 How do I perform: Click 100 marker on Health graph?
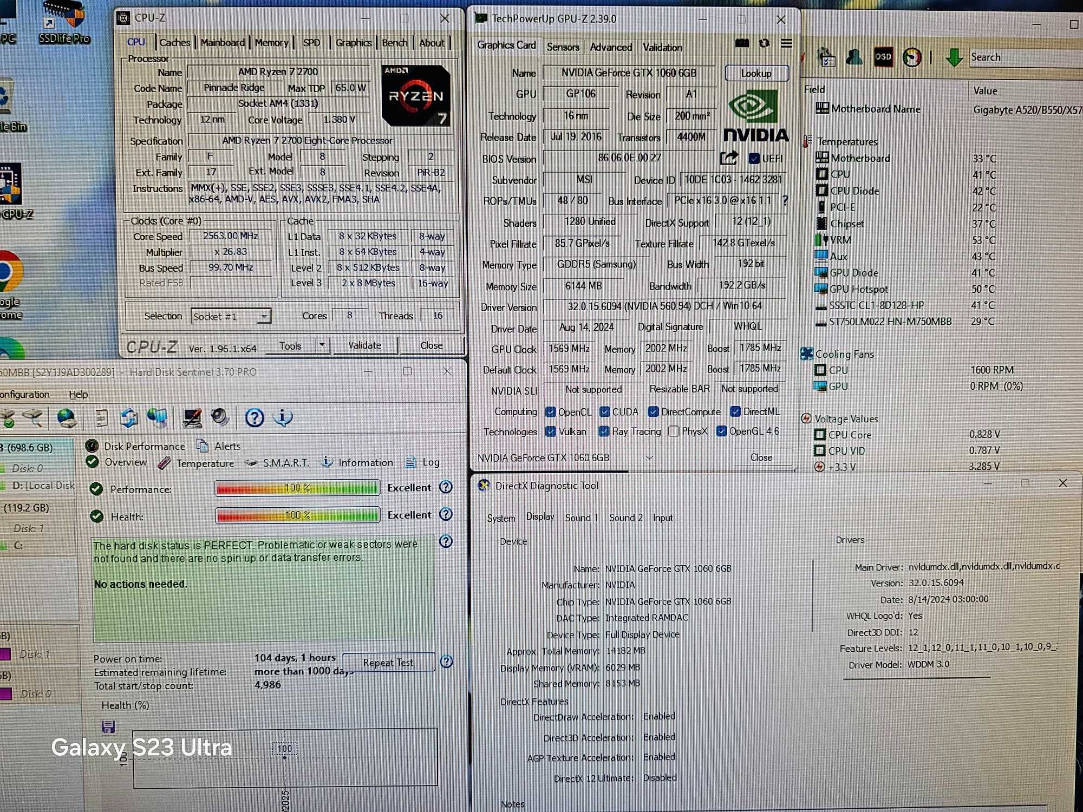284,749
